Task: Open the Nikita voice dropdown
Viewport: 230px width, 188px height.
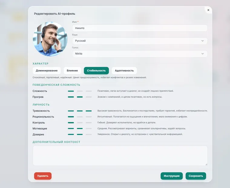Action: [140, 54]
